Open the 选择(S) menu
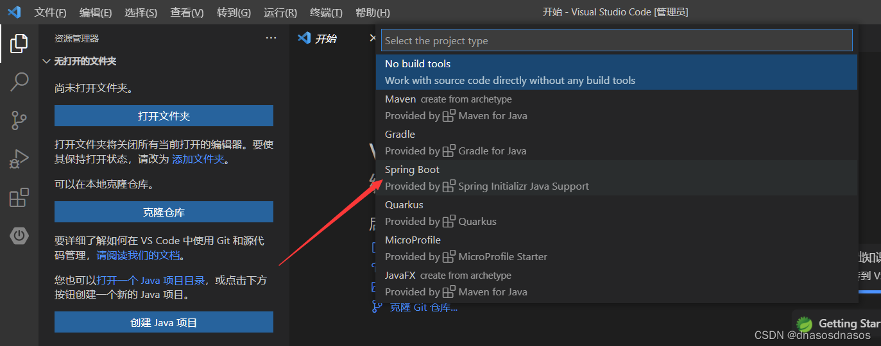Image resolution: width=881 pixels, height=346 pixels. [x=141, y=13]
